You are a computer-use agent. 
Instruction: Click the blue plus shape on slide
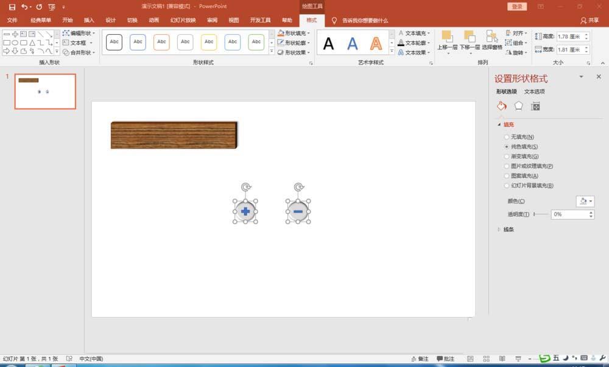pyautogui.click(x=245, y=211)
